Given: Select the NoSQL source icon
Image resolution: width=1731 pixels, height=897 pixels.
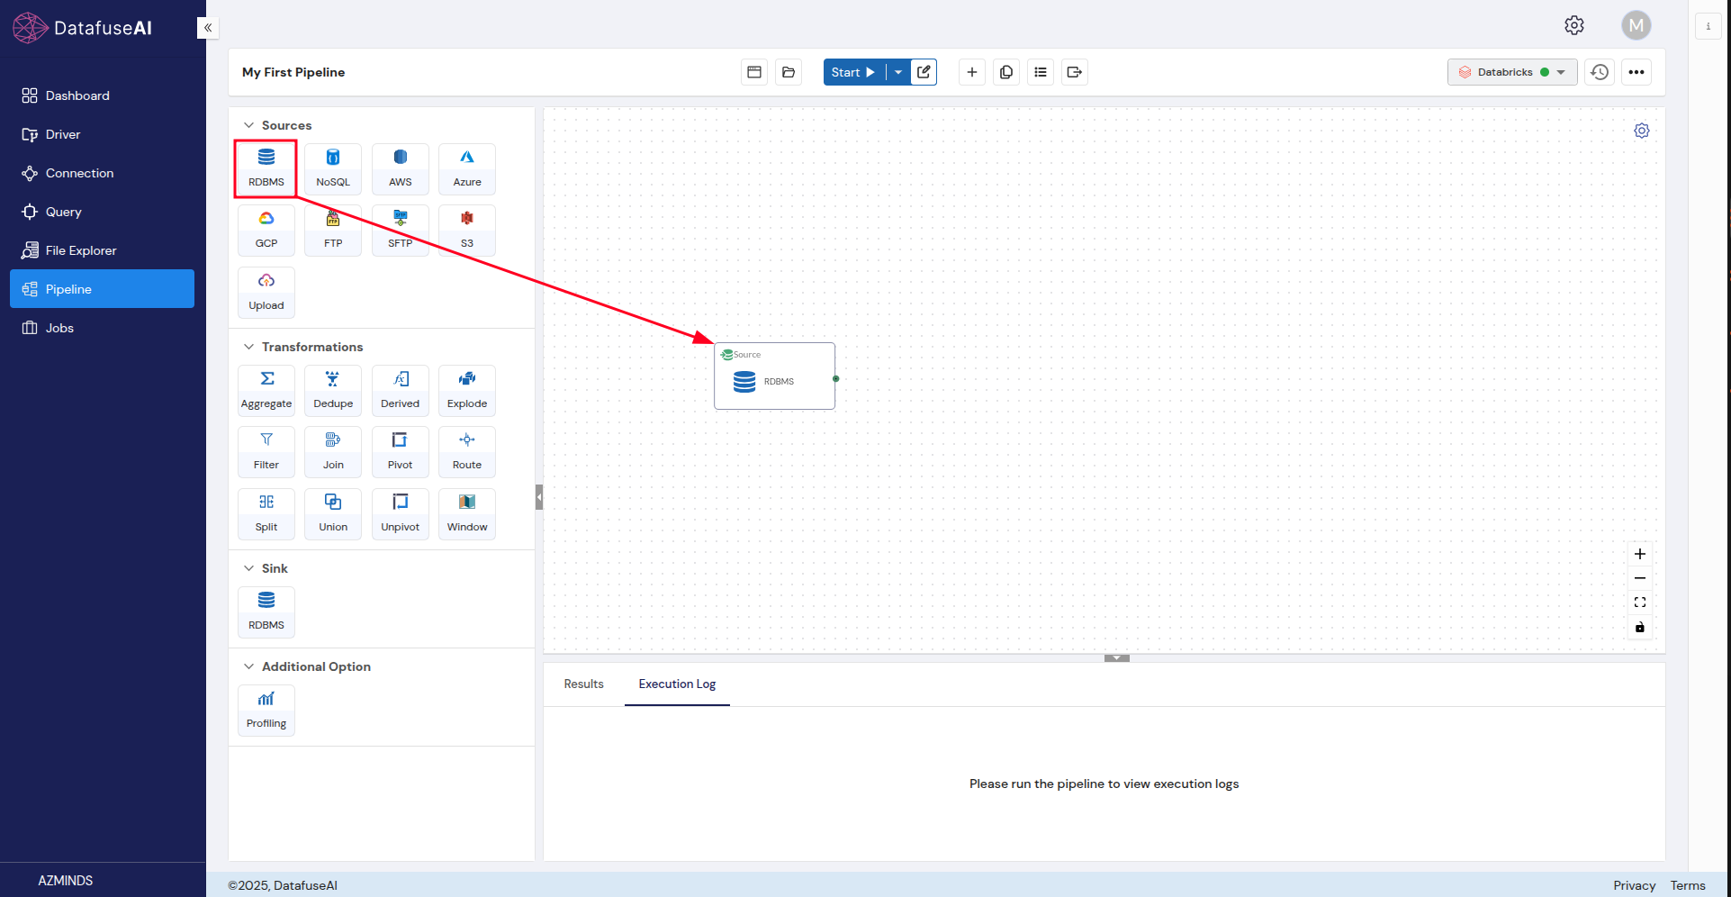Looking at the screenshot, I should (332, 168).
